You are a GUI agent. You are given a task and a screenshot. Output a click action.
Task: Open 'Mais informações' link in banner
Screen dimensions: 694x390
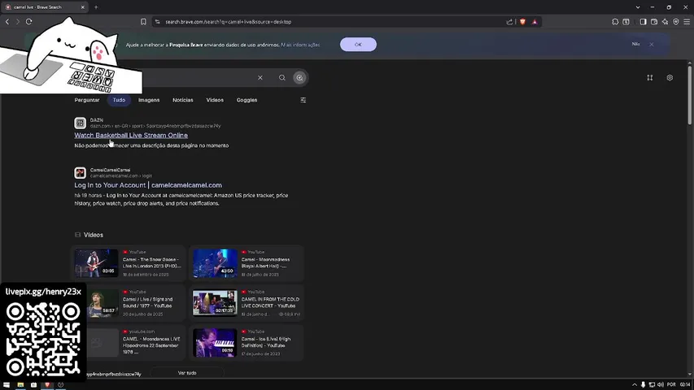[x=300, y=45]
